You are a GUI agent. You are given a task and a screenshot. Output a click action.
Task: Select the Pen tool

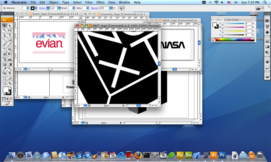point(4,35)
